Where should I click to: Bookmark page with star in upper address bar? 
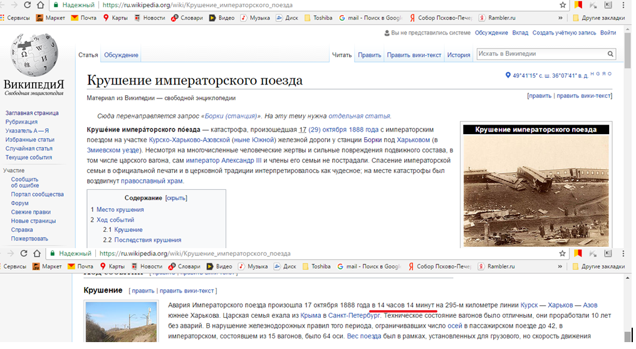coord(563,5)
